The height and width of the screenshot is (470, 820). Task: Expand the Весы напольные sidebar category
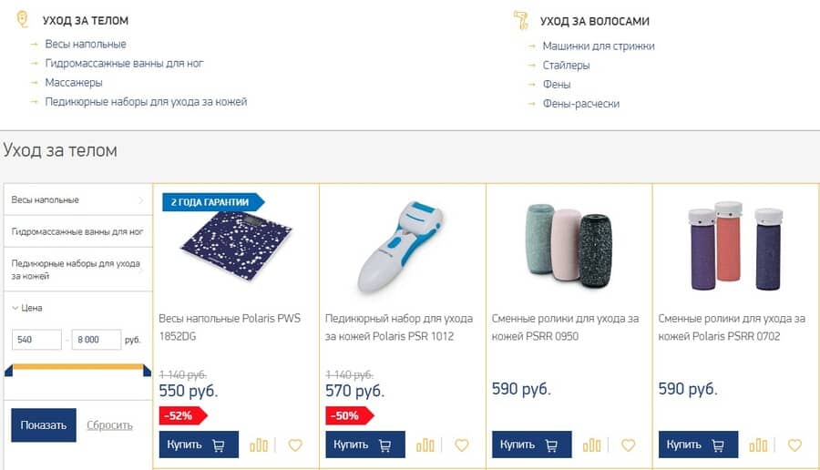click(77, 199)
